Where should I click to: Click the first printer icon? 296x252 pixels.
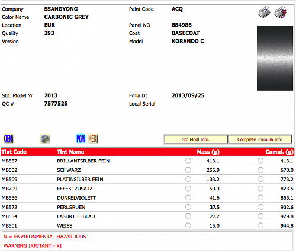point(264,12)
